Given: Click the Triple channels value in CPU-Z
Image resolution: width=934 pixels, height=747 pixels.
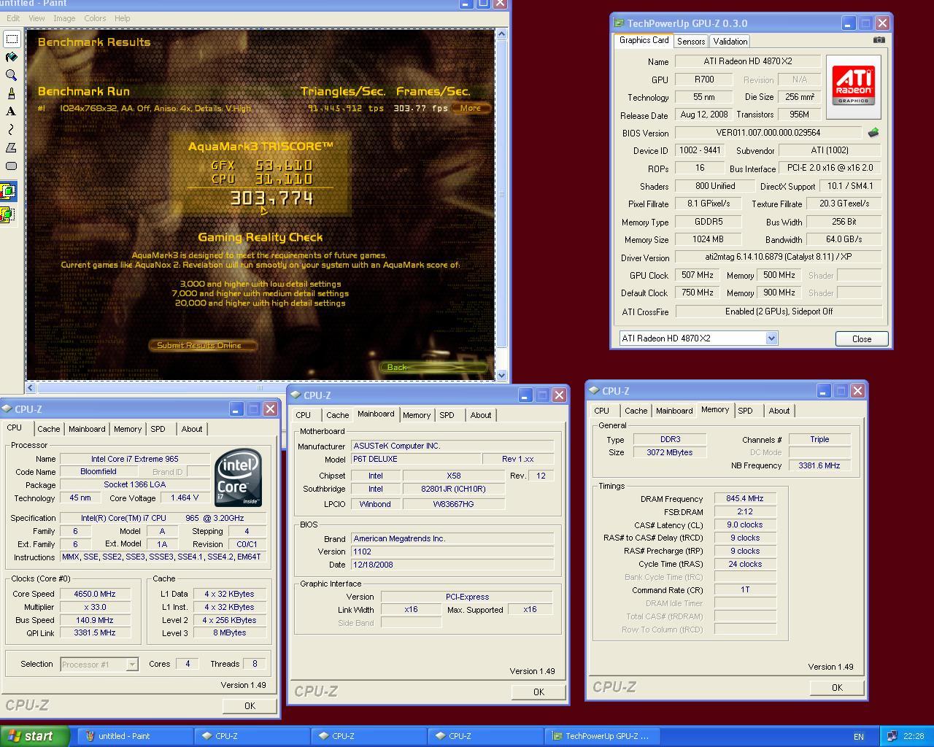Looking at the screenshot, I should coord(819,440).
